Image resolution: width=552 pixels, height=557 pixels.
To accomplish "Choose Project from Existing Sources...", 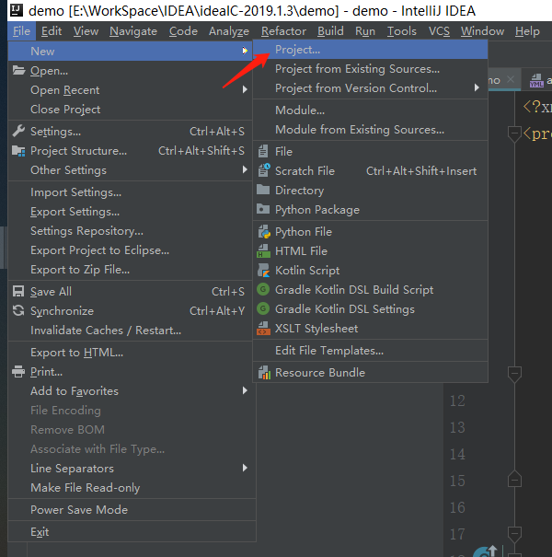I will click(370, 68).
